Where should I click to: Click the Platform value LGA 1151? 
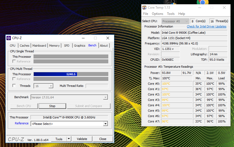tap(194, 38)
